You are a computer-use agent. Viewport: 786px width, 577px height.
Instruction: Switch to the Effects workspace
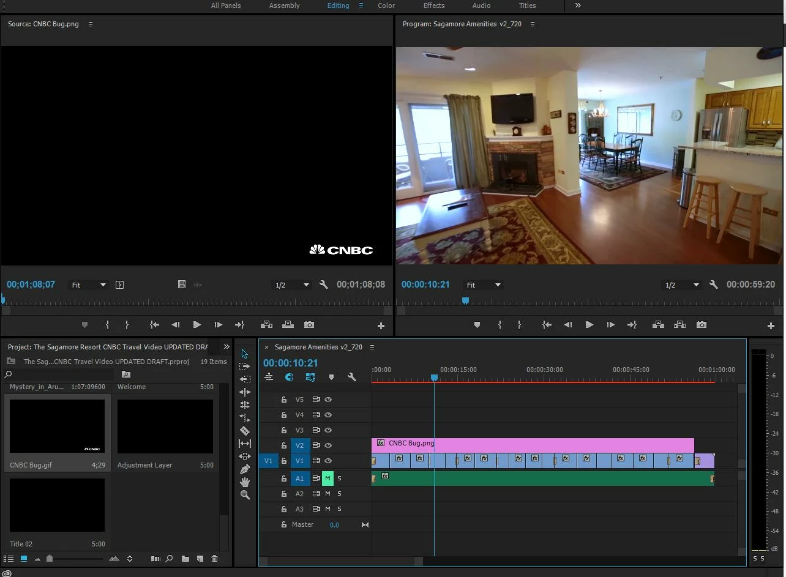coord(434,6)
